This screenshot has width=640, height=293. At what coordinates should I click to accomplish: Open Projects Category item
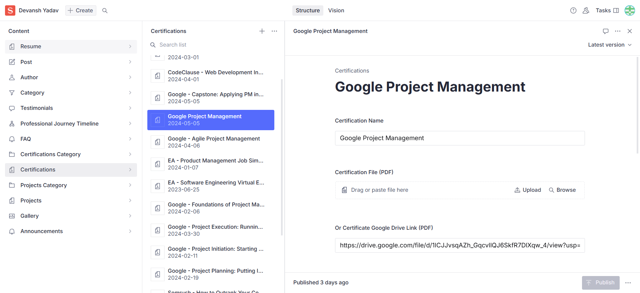[x=71, y=185]
